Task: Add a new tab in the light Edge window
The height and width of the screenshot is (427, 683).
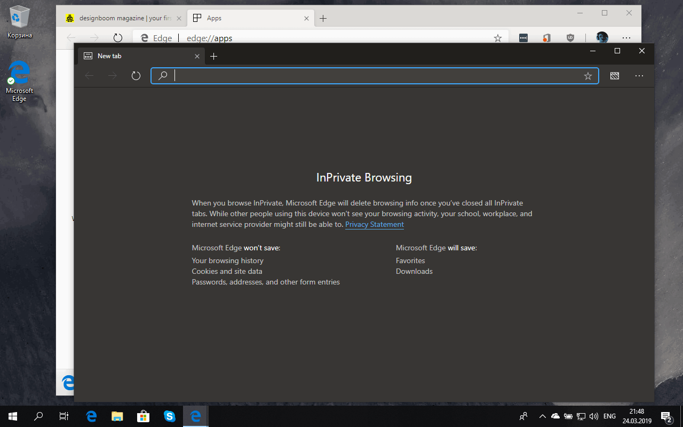Action: (x=323, y=18)
